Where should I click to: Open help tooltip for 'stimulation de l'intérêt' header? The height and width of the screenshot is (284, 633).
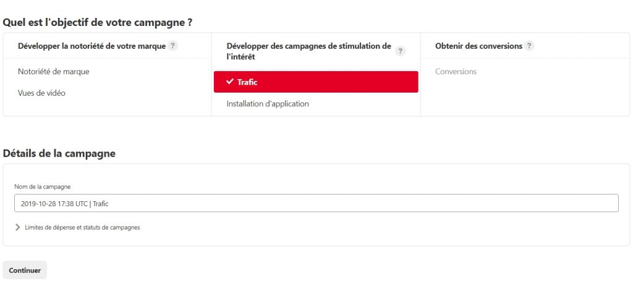coord(402,51)
